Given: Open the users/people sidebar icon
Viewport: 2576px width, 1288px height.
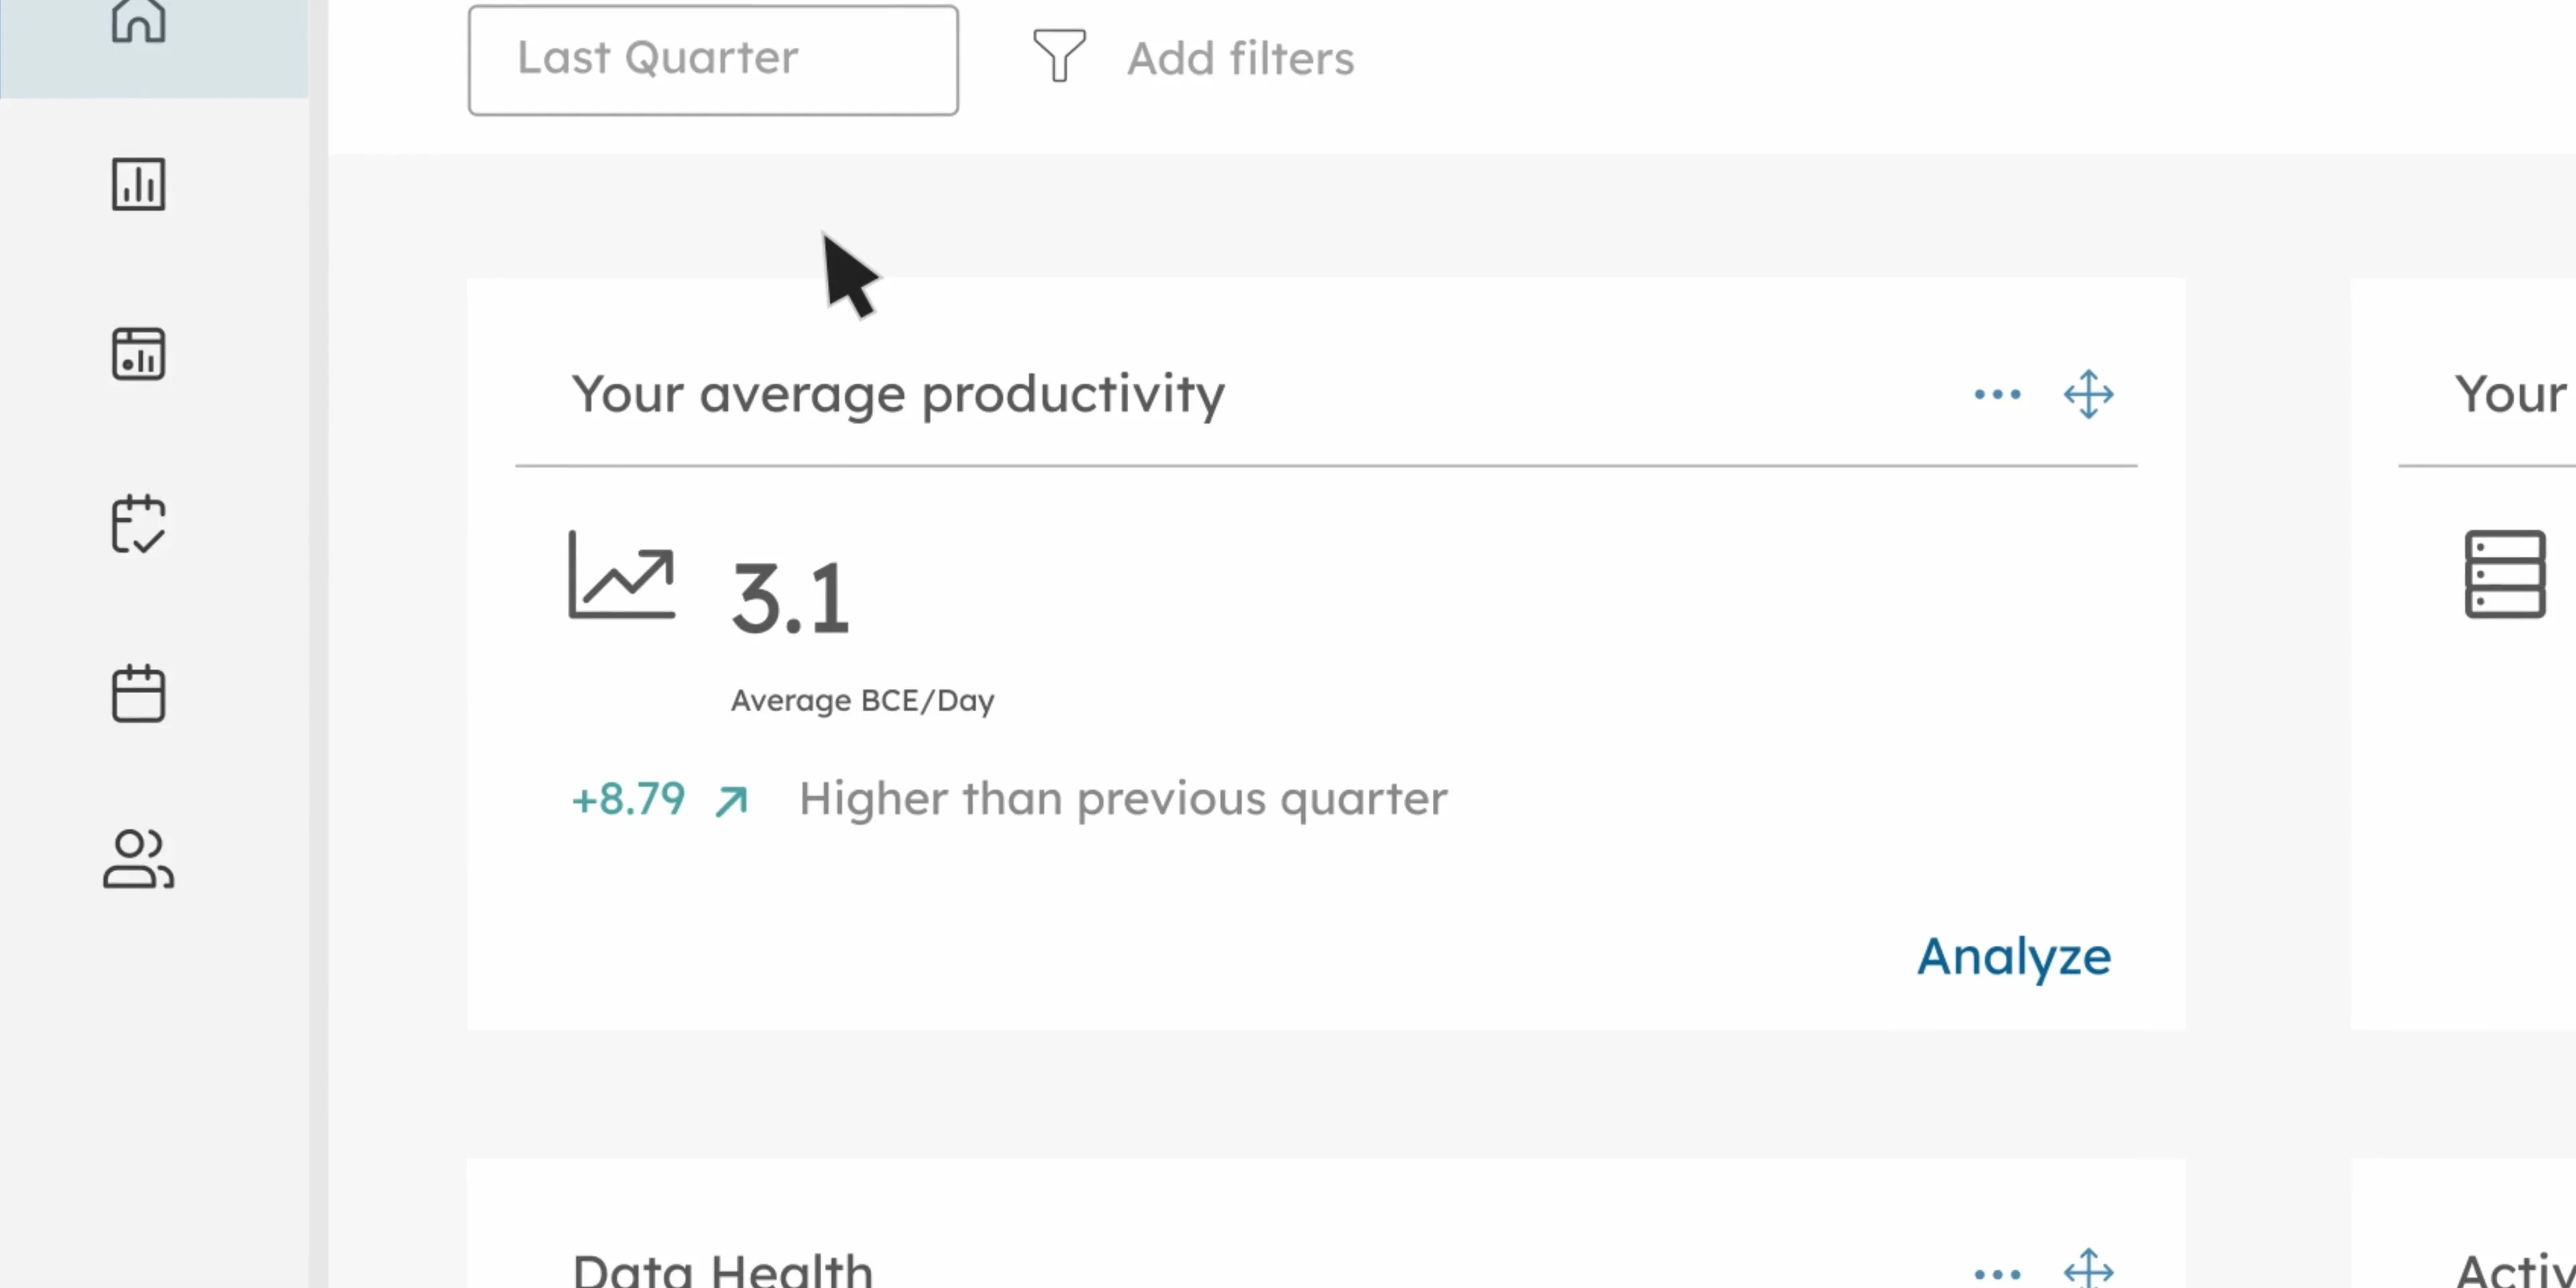Looking at the screenshot, I should [138, 859].
